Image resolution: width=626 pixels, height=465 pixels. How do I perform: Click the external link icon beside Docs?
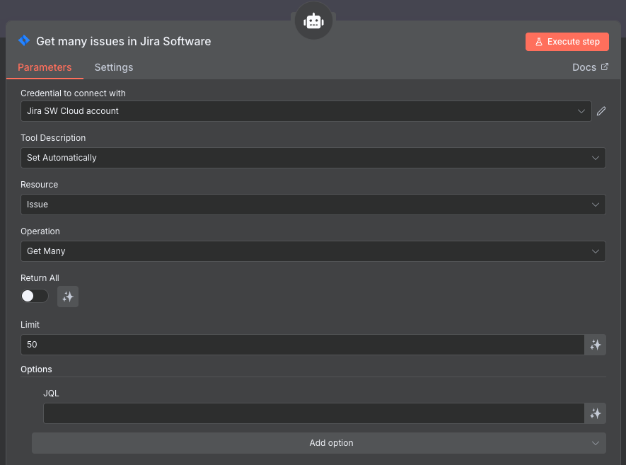604,67
